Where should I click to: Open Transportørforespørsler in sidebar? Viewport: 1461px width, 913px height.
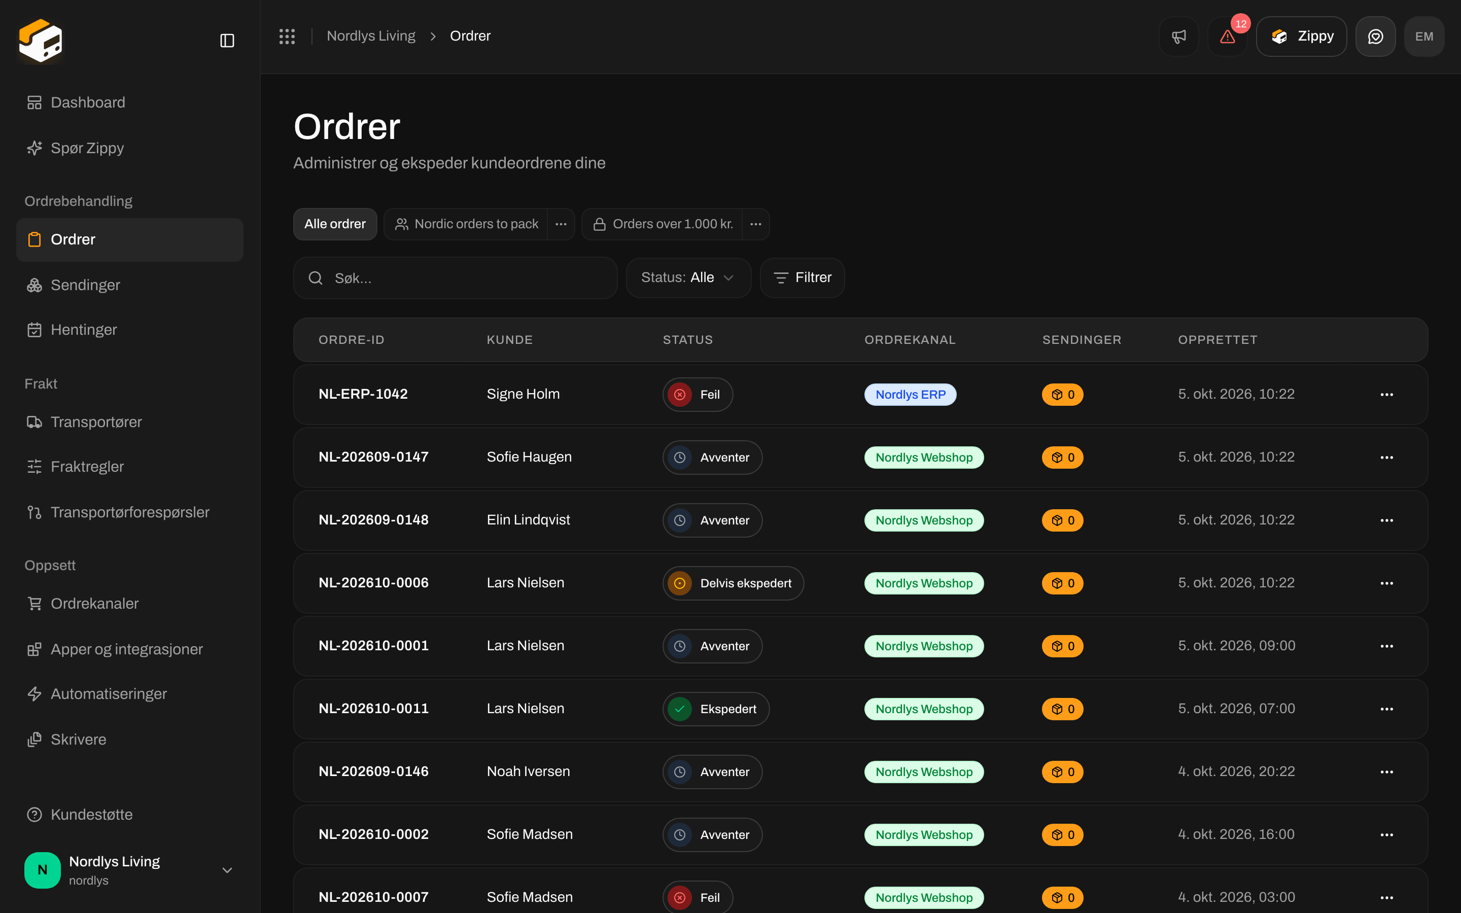130,512
